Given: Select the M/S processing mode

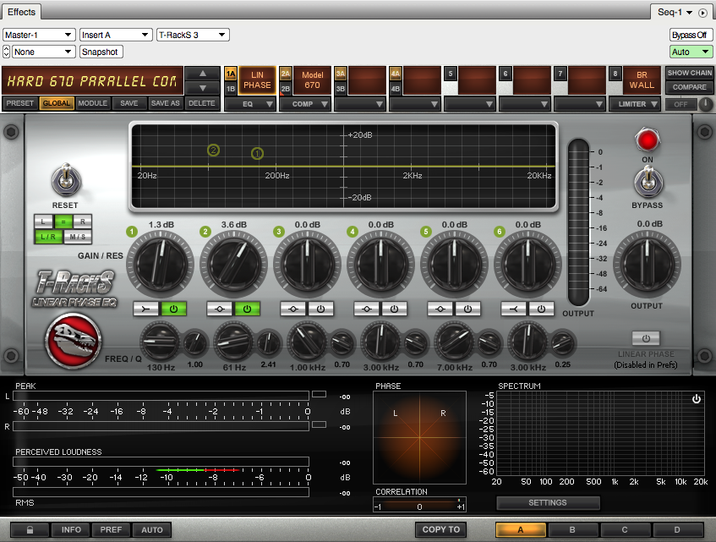Looking at the screenshot, I should pyautogui.click(x=77, y=237).
